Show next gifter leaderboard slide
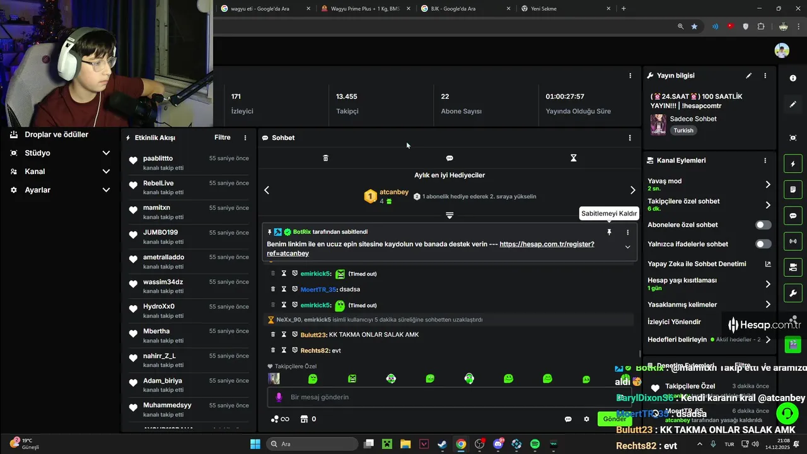 coord(633,190)
